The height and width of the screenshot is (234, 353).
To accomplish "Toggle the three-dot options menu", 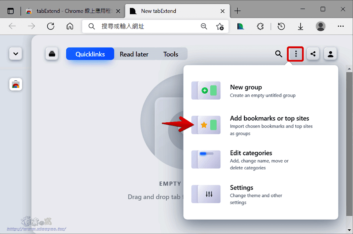I will pyautogui.click(x=296, y=54).
